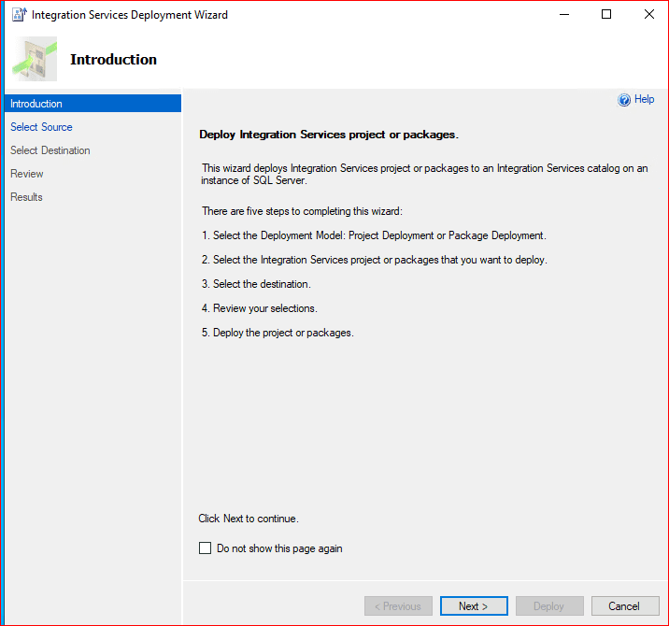The image size is (669, 626).
Task: Click the large wizard graphic in the header
Action: coord(35,59)
